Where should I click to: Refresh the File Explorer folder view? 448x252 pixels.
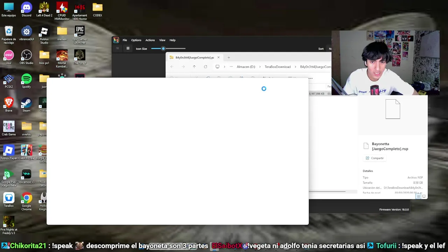pyautogui.click(x=205, y=66)
